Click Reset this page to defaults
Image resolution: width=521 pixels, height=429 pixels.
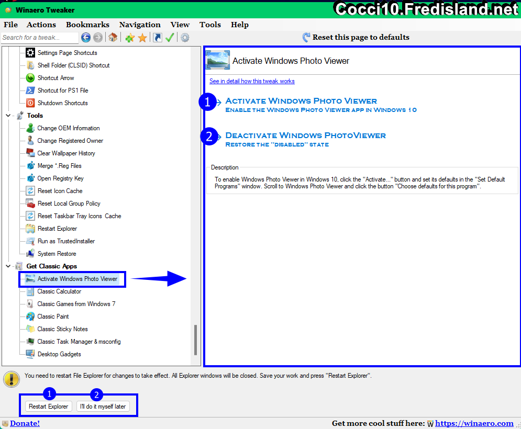tap(356, 37)
